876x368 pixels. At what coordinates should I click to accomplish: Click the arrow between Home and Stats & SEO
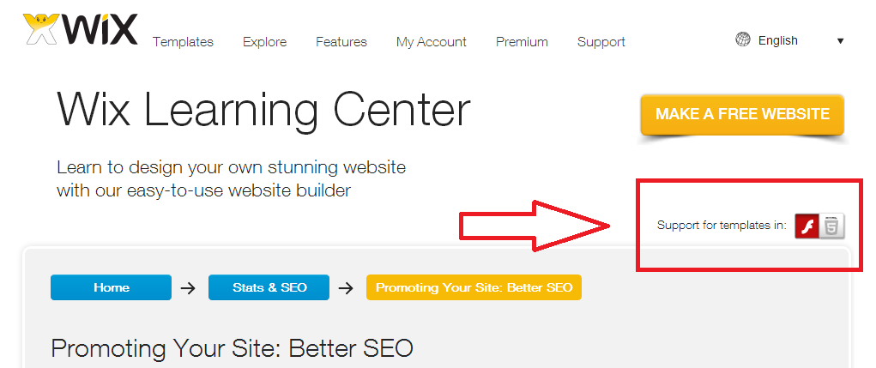189,288
